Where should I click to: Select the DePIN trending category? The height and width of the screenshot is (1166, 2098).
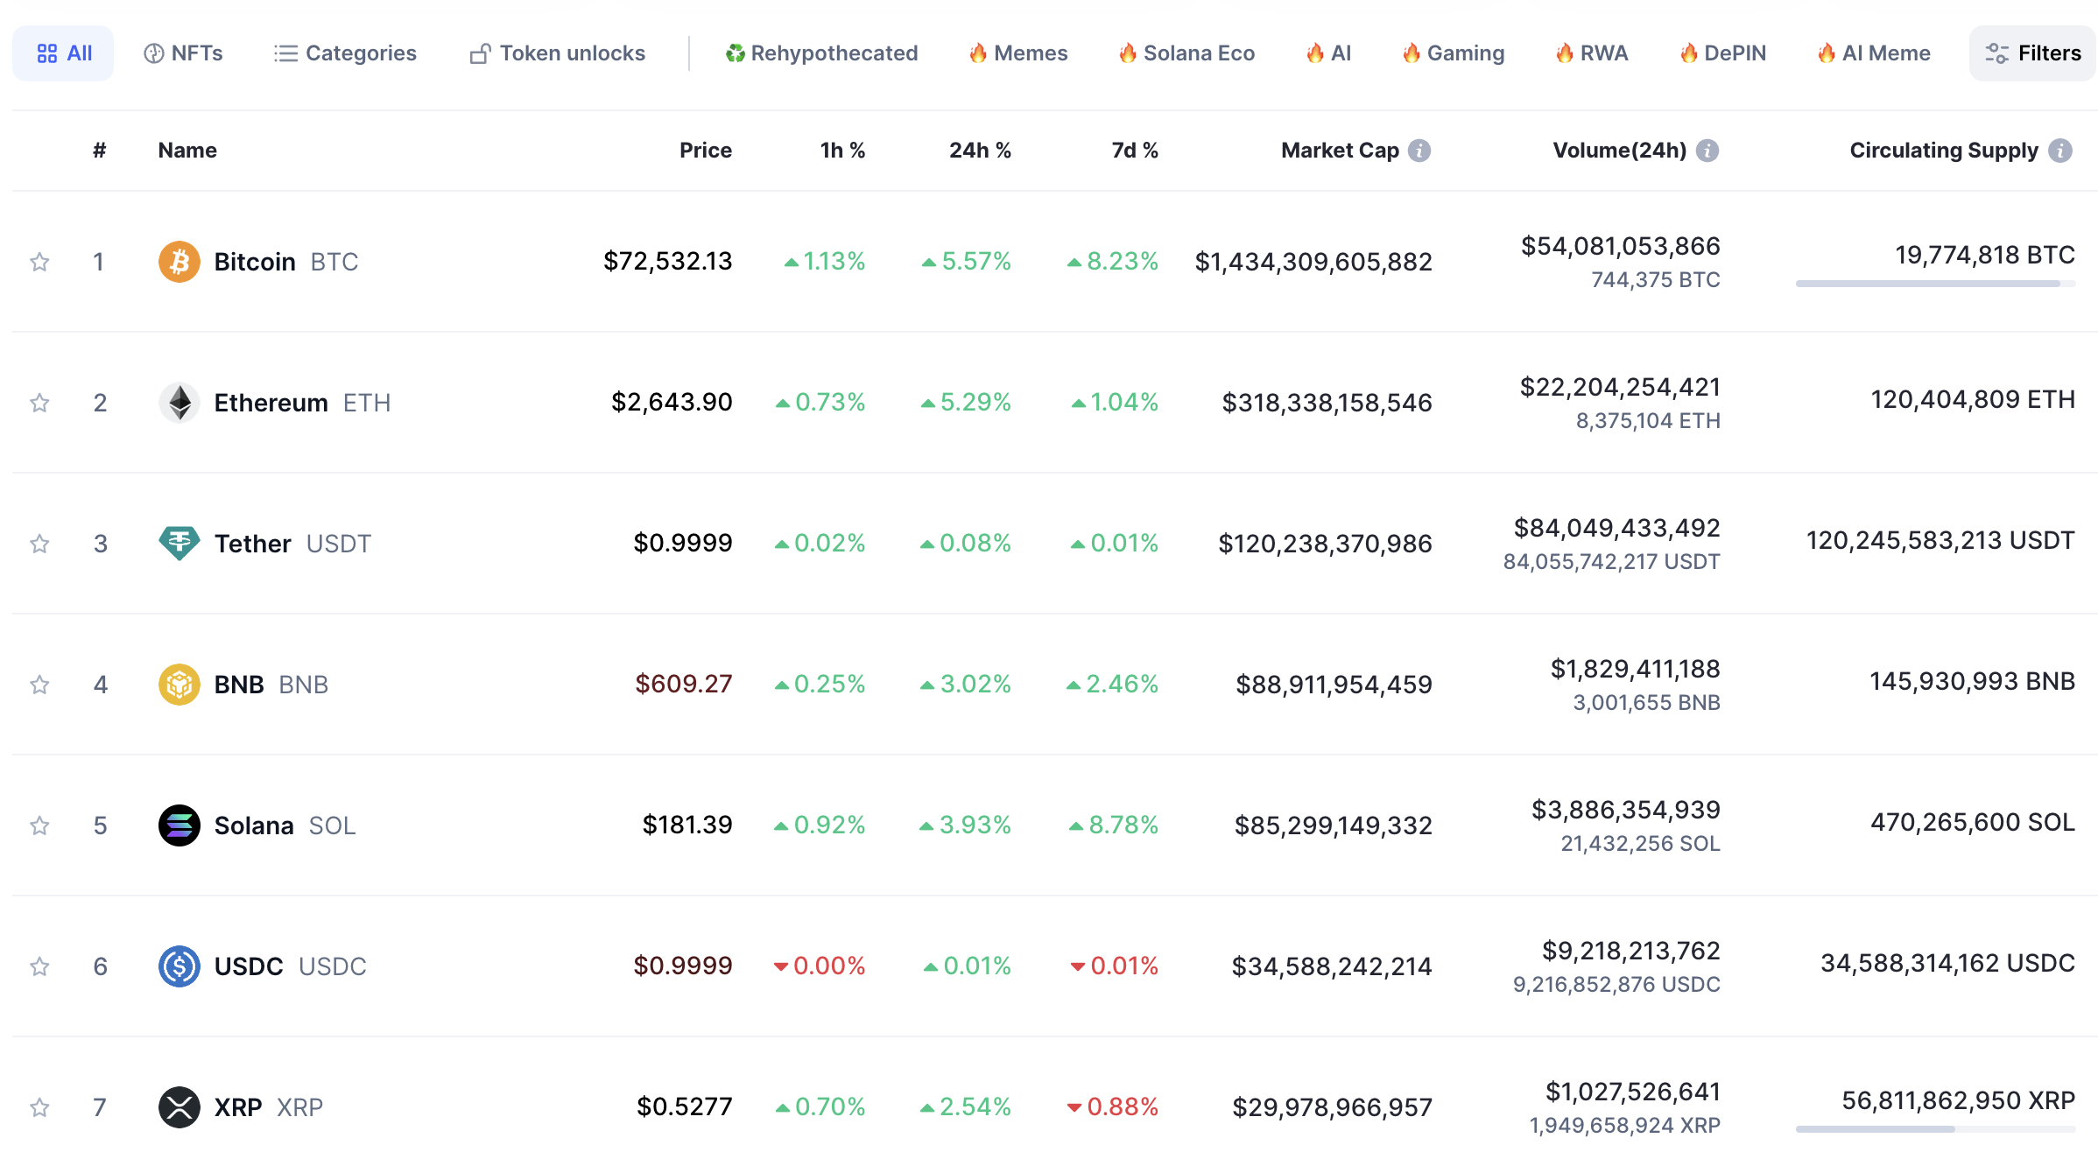click(x=1723, y=53)
